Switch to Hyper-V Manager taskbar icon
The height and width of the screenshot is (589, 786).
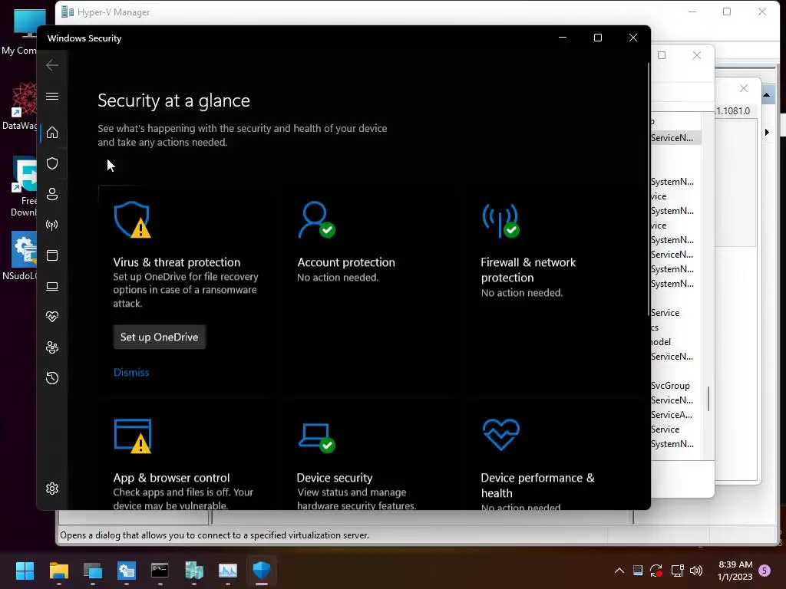click(194, 571)
